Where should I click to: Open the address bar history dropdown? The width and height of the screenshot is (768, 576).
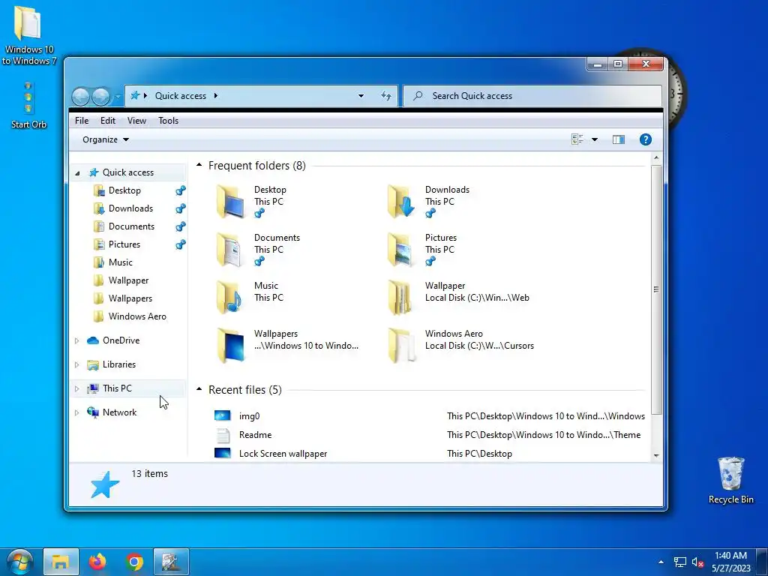361,96
